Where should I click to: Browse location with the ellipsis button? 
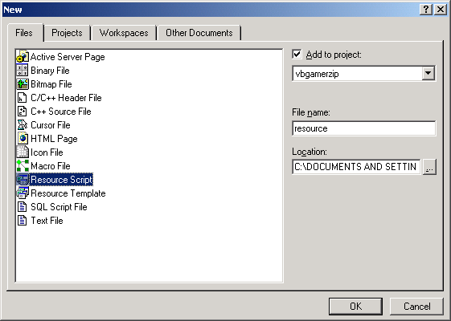[x=429, y=167]
